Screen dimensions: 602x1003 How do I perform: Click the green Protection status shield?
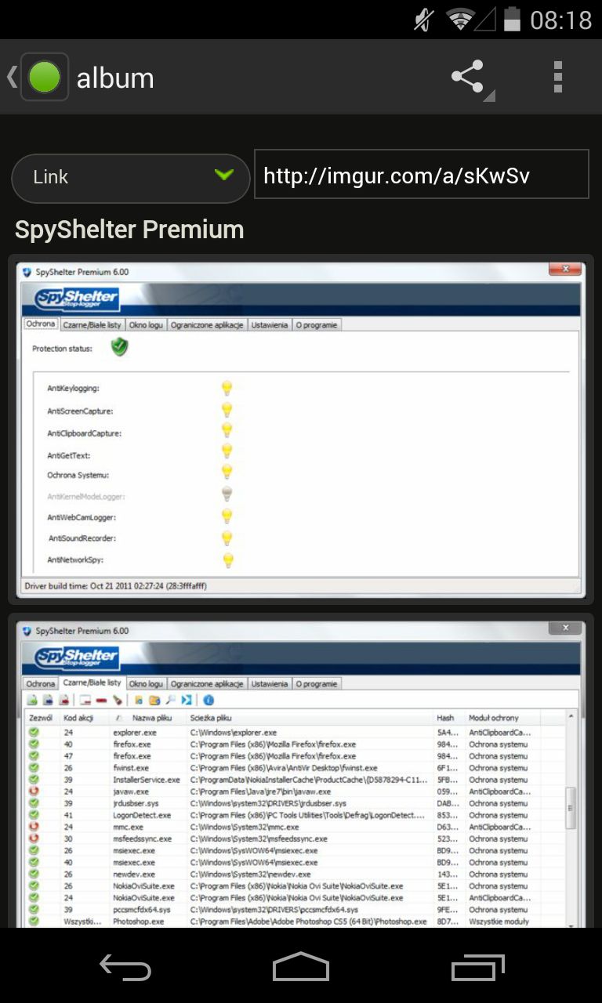tap(119, 346)
